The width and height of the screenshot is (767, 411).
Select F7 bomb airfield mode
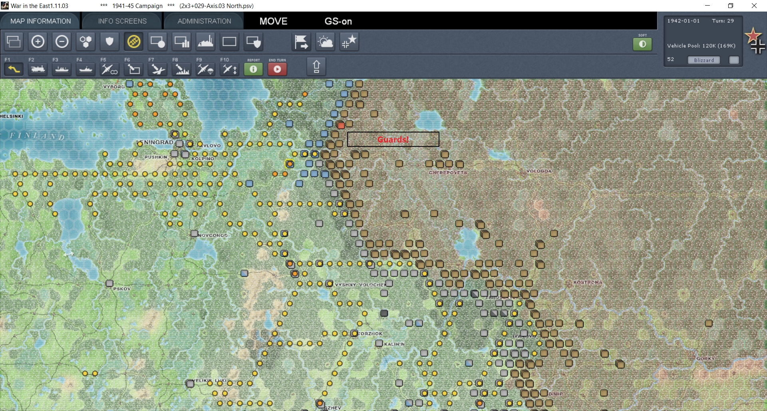click(x=158, y=69)
